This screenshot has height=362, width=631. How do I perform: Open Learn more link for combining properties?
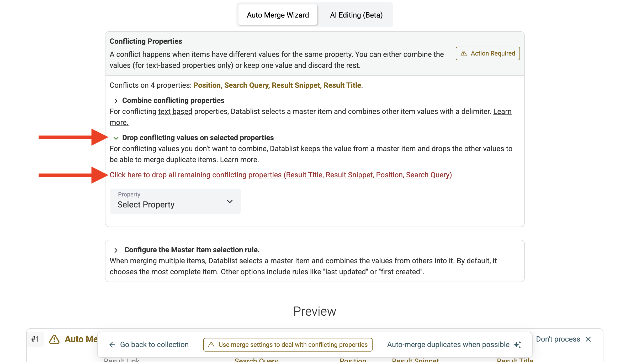(x=502, y=111)
